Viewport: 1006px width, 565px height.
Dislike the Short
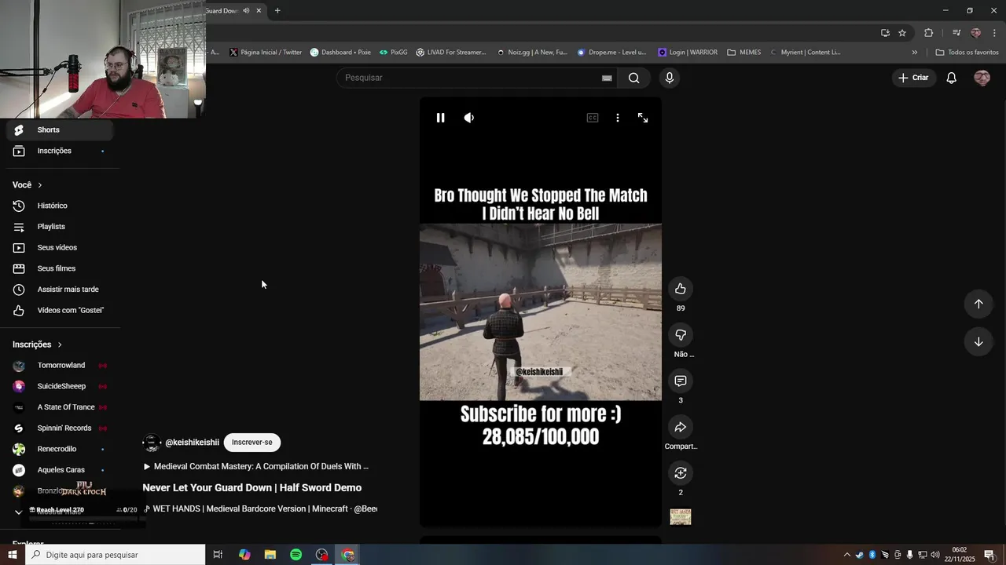[x=681, y=335]
